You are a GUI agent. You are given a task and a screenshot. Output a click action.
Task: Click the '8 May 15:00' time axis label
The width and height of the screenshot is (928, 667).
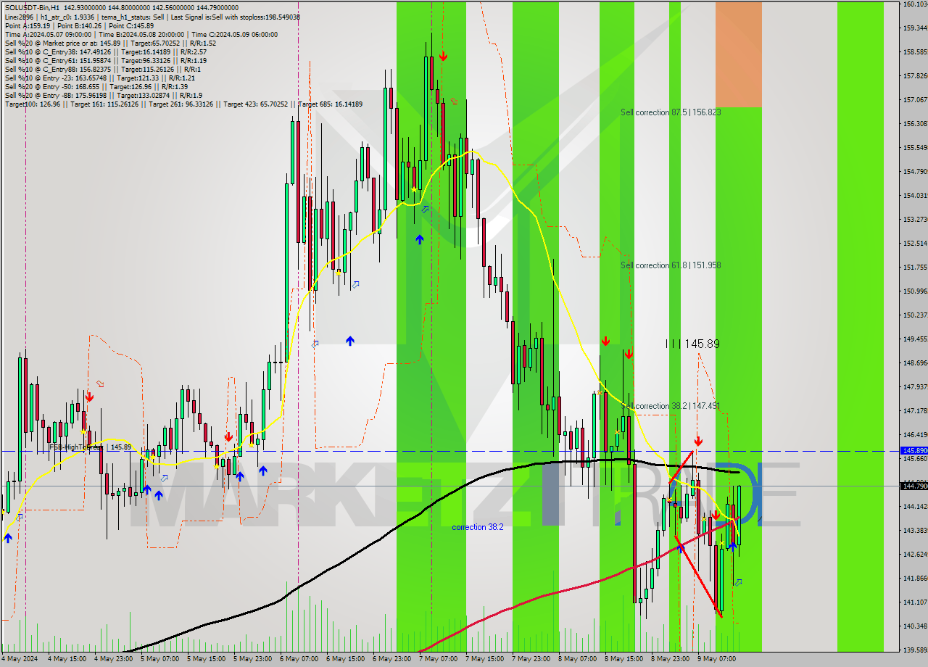pyautogui.click(x=623, y=659)
